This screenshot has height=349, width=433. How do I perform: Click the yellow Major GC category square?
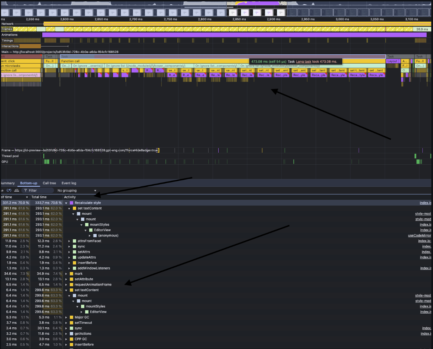[71, 317]
